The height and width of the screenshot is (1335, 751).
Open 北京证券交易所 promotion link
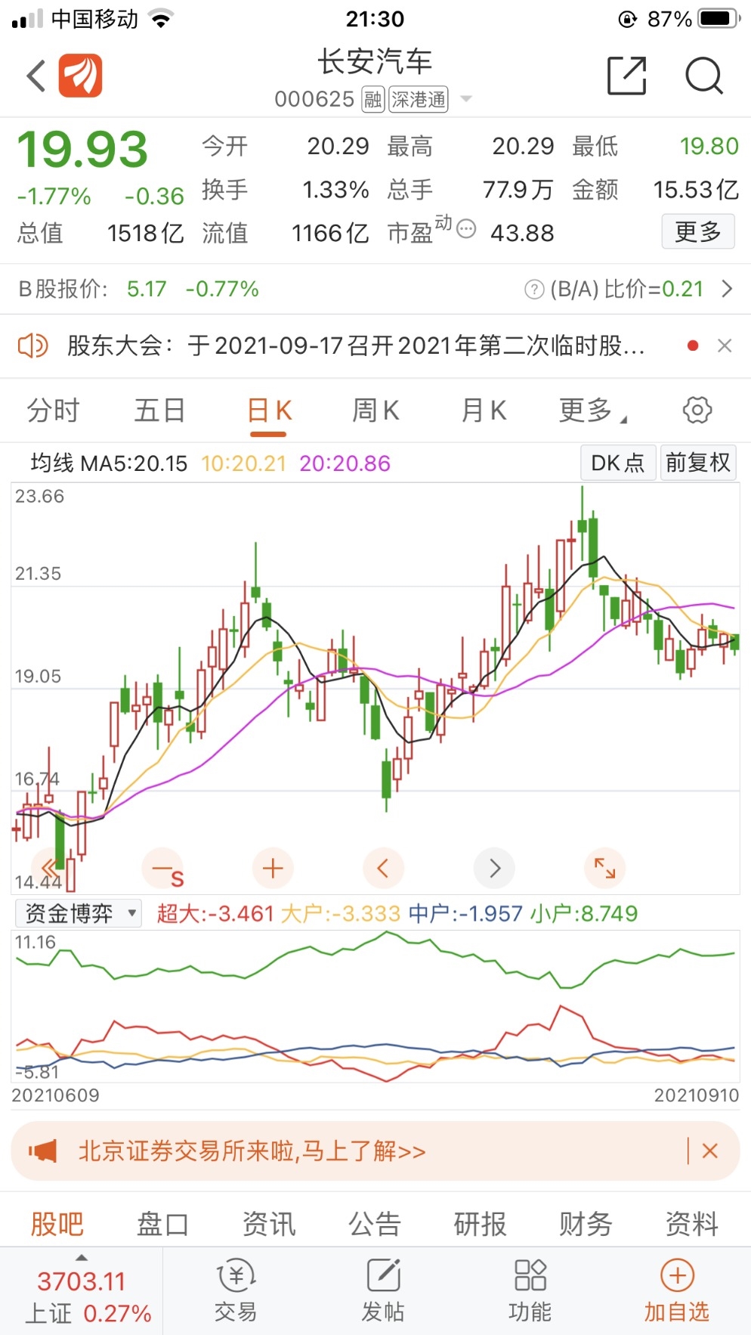point(252,1151)
